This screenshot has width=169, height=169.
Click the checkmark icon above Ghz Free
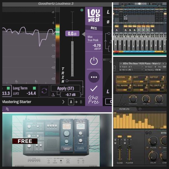point(94,89)
